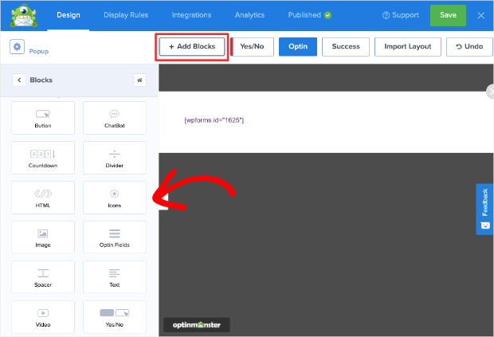Open the Feedback side tab
Viewport: 494px width, 337px height.
tap(484, 209)
